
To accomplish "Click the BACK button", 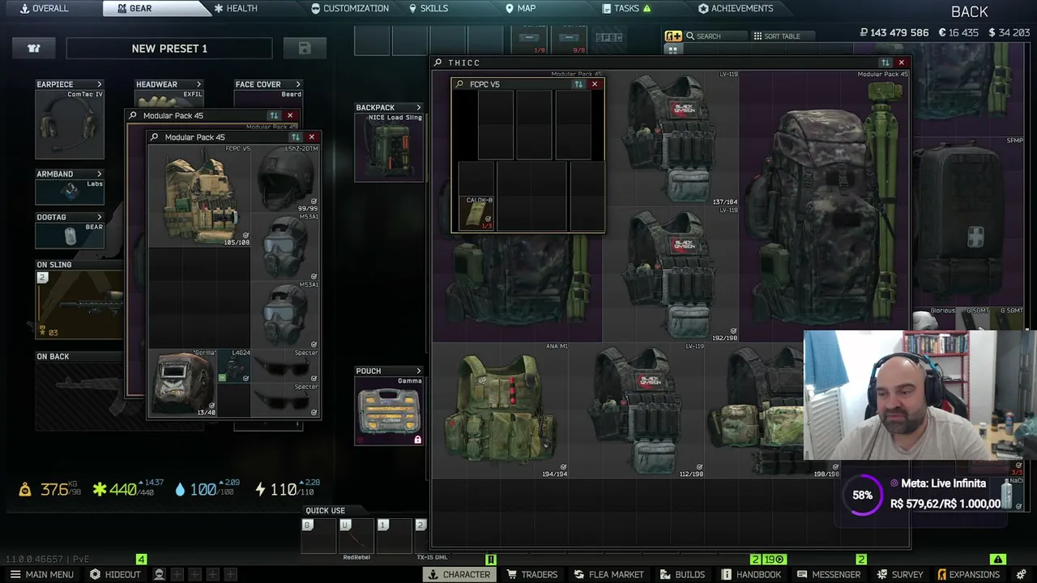I will point(970,11).
